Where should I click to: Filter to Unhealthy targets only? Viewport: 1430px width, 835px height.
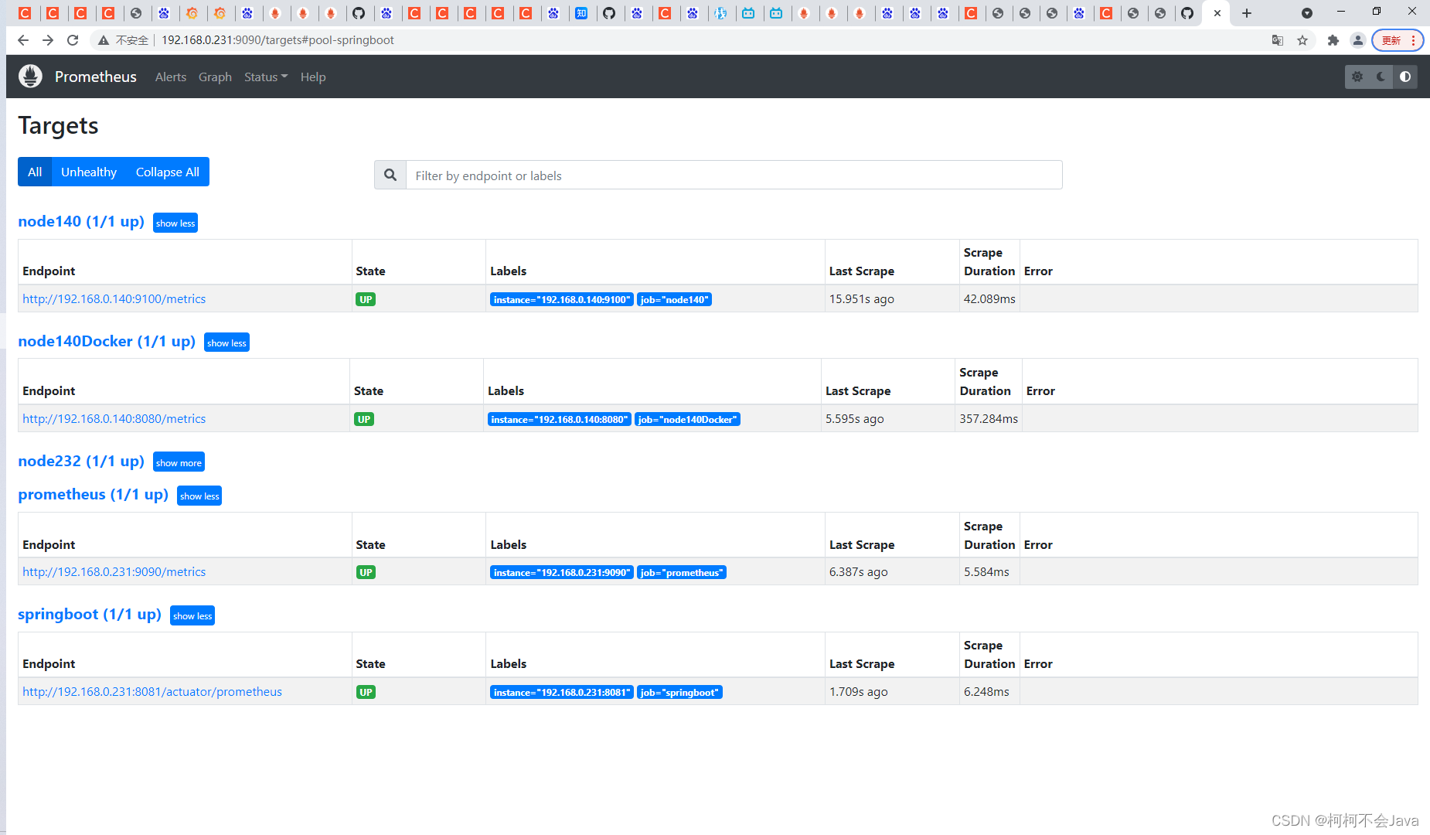click(89, 172)
